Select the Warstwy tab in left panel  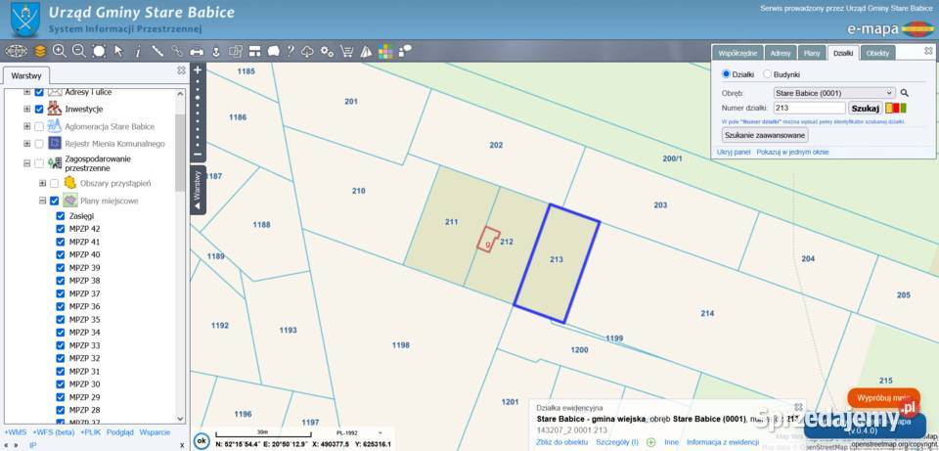pyautogui.click(x=26, y=76)
